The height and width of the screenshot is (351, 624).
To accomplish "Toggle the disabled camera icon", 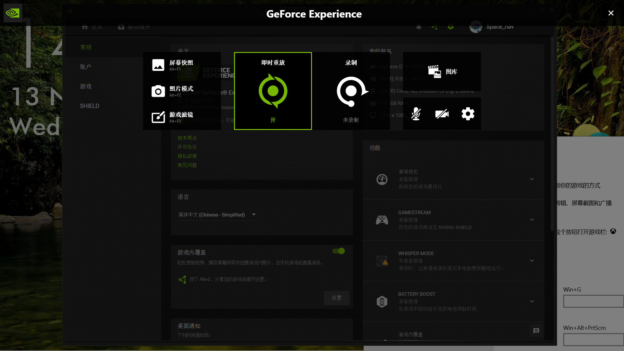I will 442,114.
